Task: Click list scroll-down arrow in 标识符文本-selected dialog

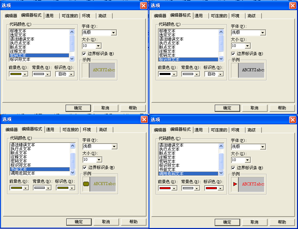Action: (x=221, y=59)
